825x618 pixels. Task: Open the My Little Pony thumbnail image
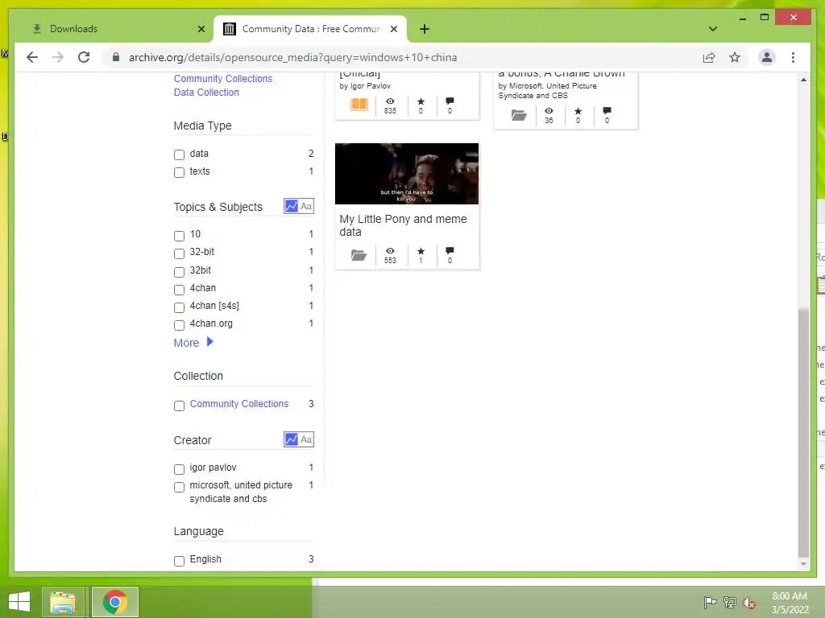click(407, 174)
